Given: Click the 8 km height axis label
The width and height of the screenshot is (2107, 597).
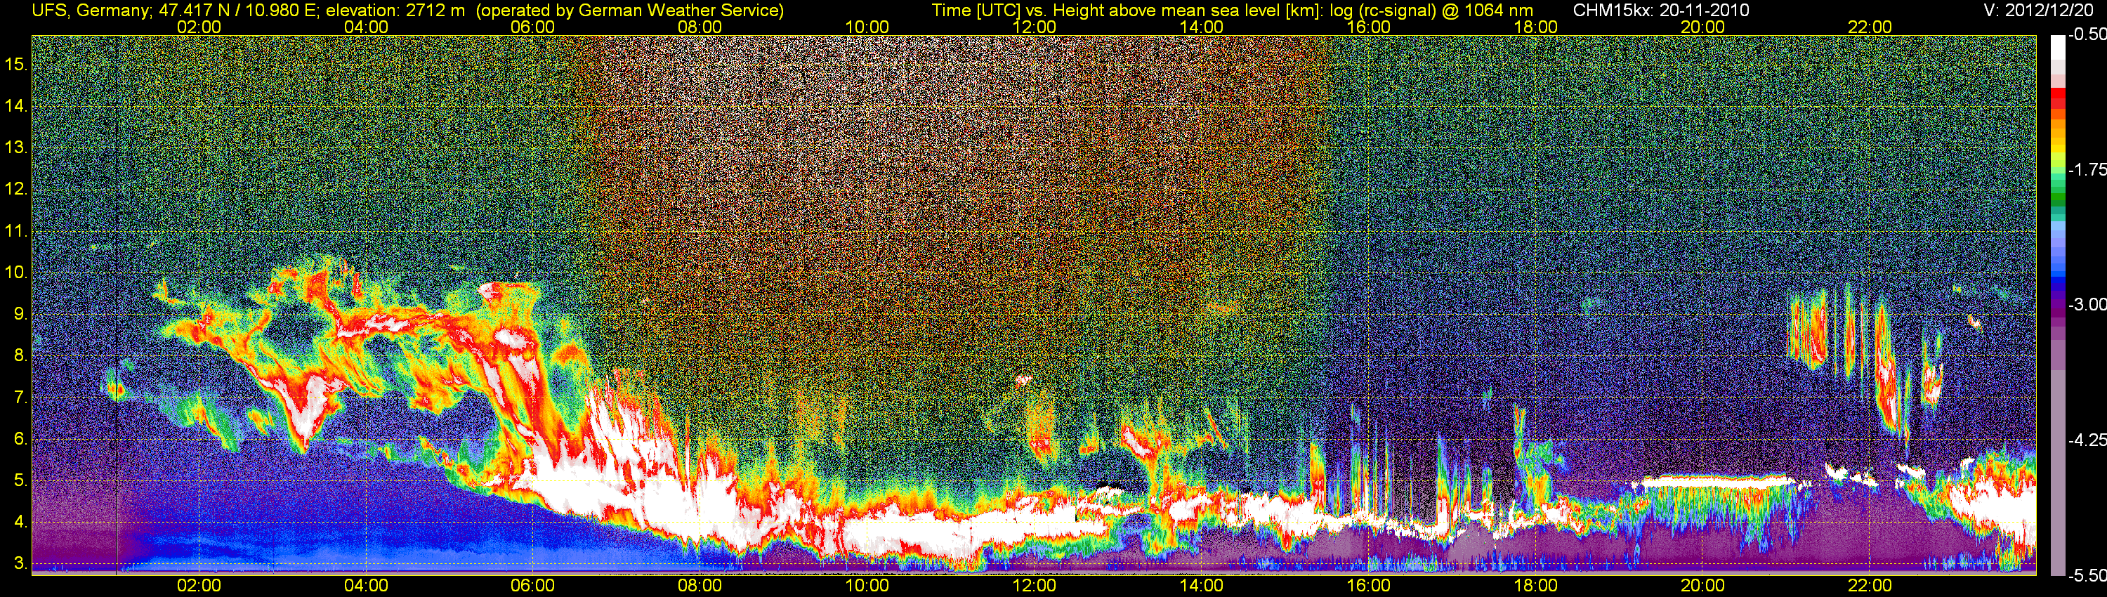Looking at the screenshot, I should [20, 356].
